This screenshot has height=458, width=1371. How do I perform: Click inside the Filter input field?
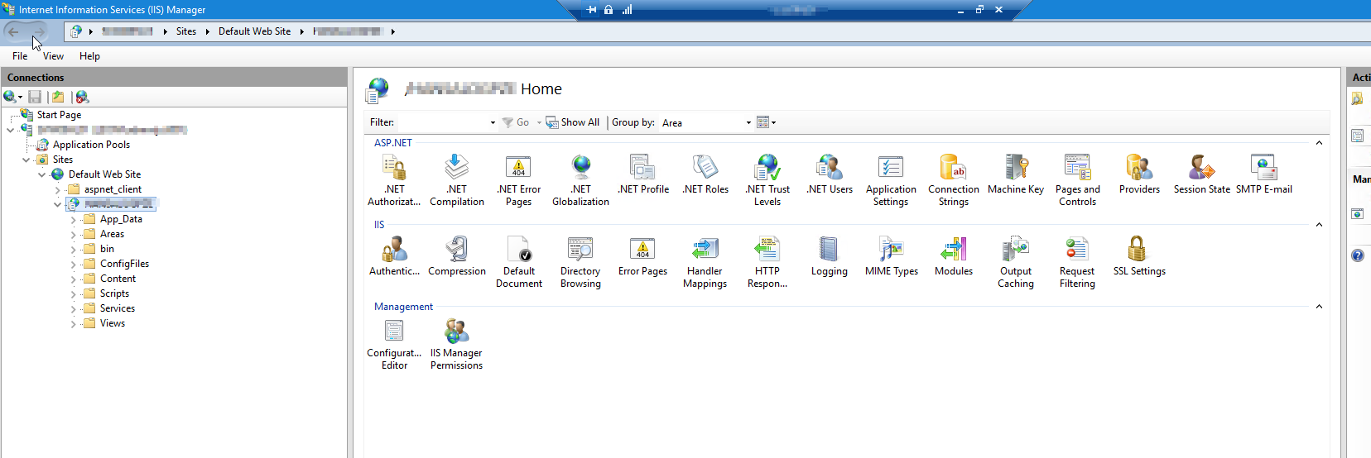[x=443, y=122]
